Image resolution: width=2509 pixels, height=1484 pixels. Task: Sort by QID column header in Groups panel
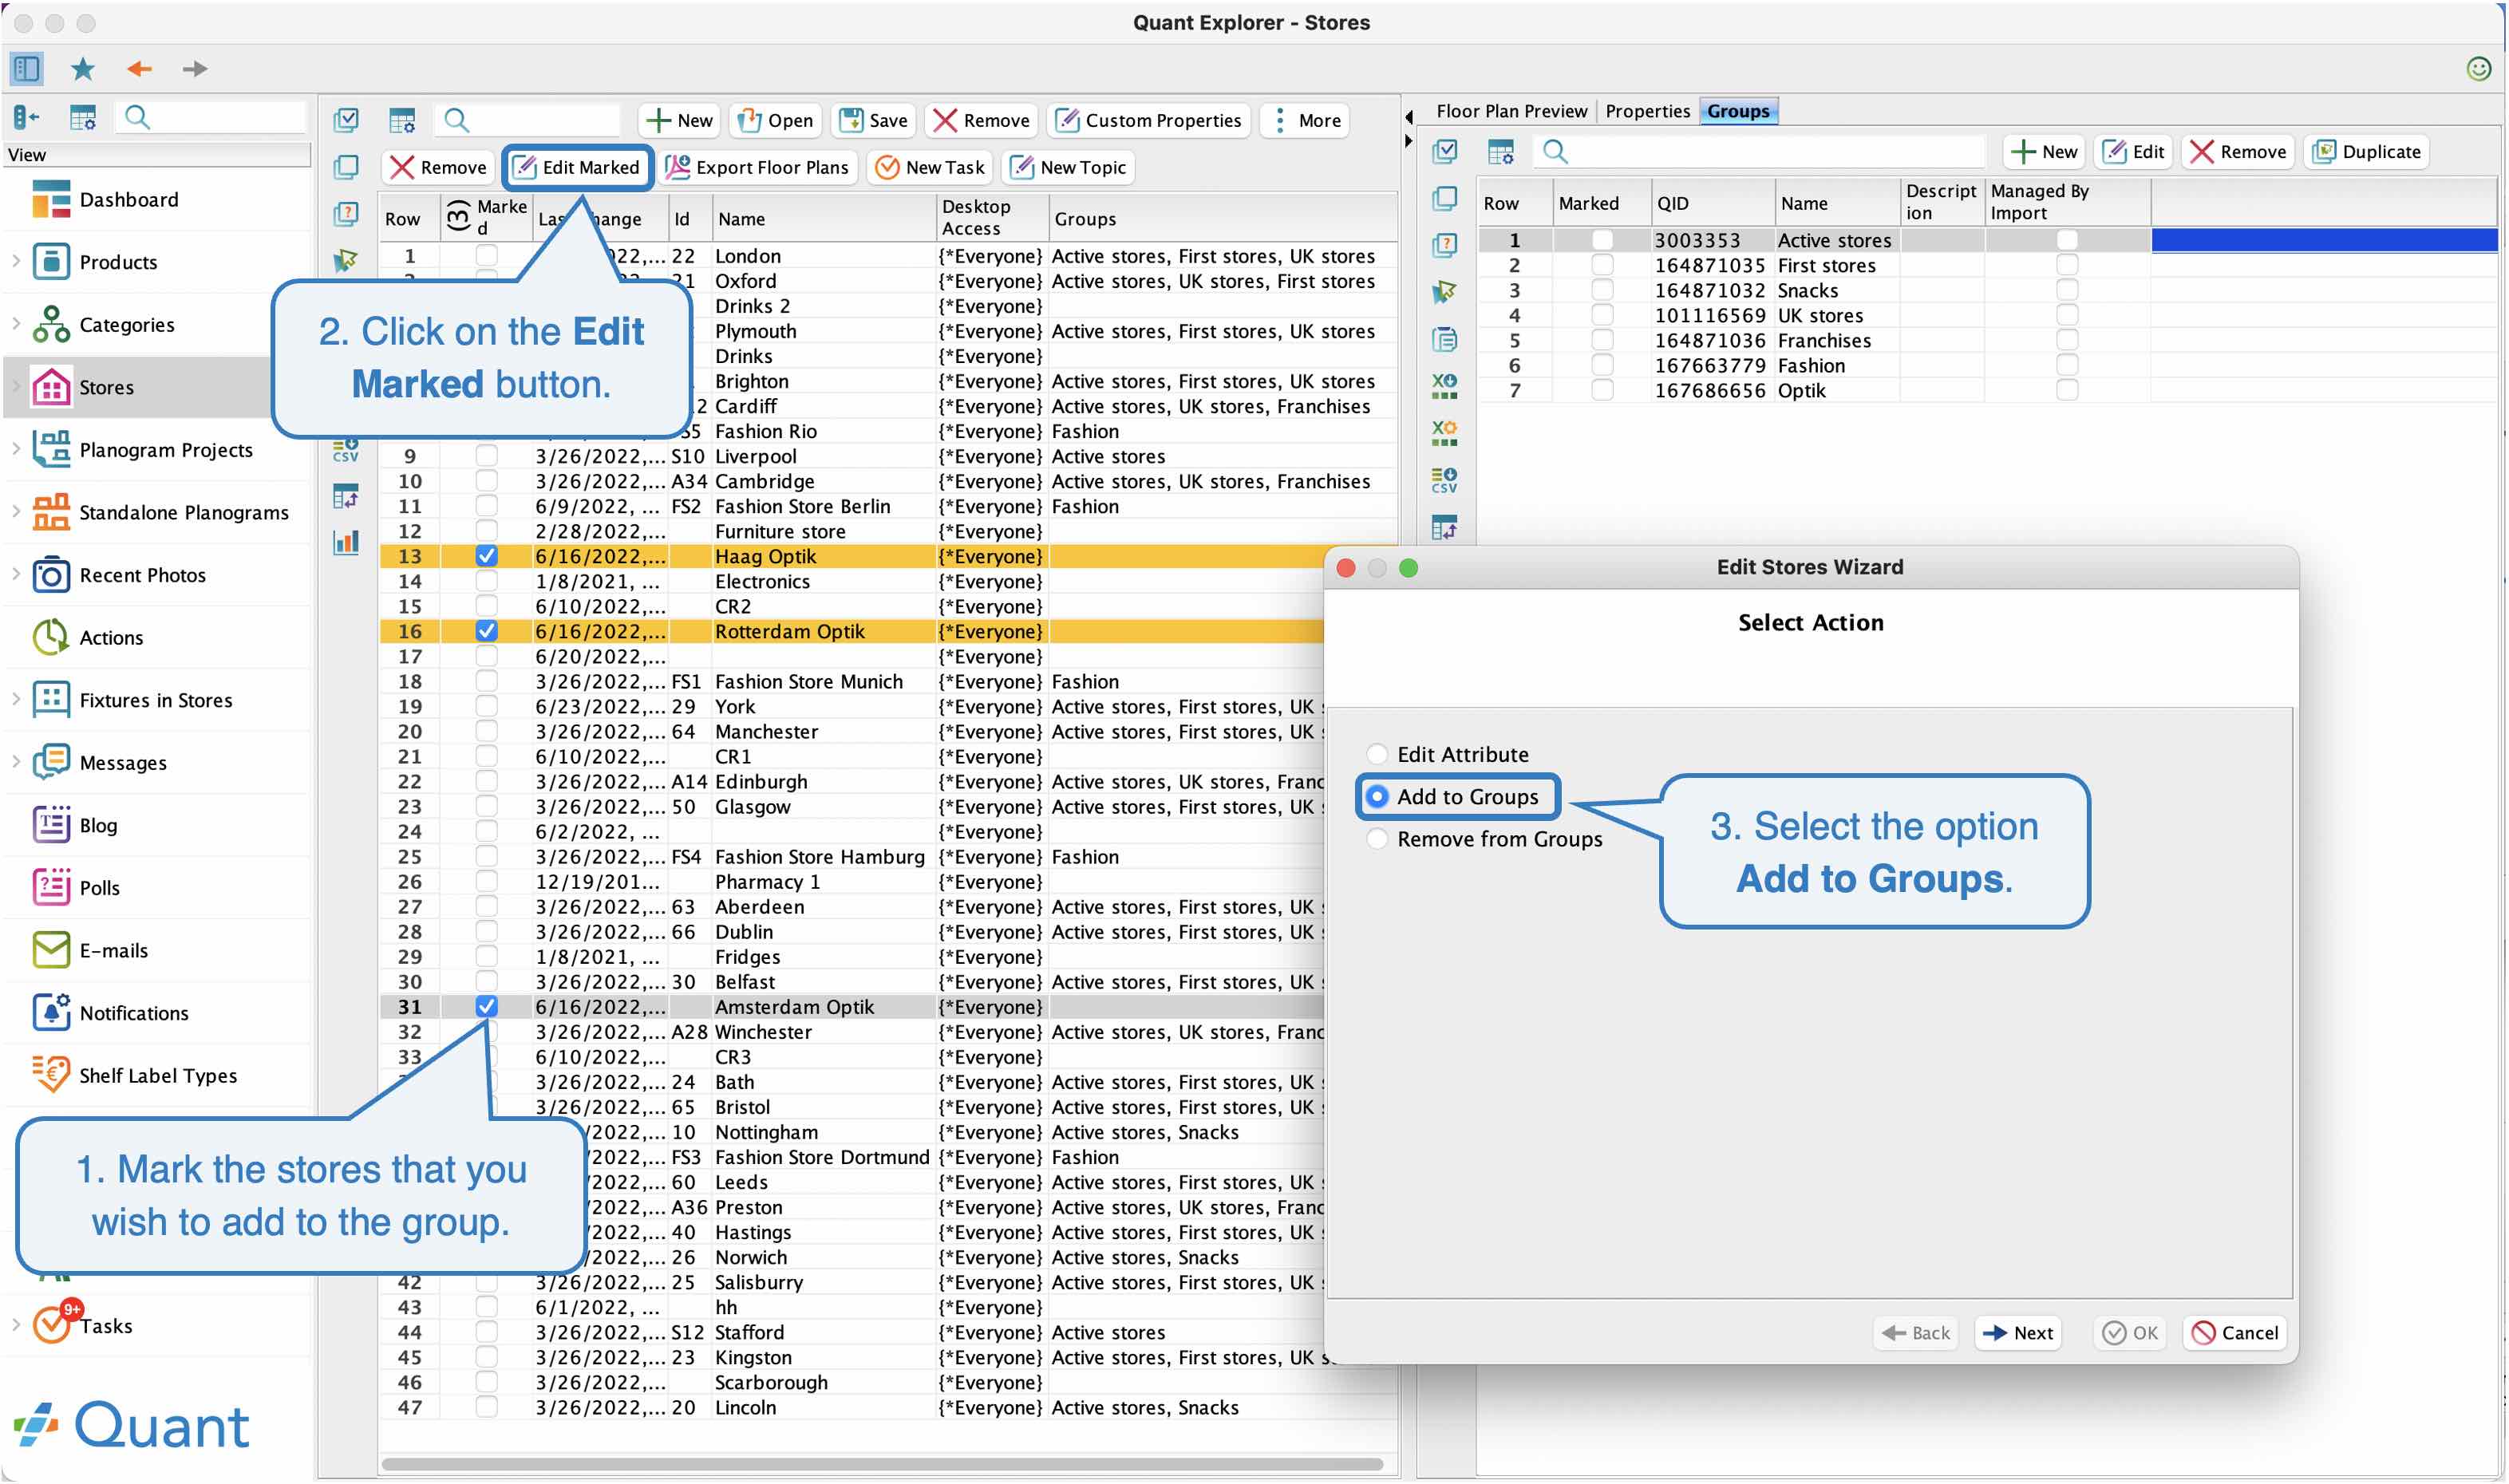pos(1713,203)
